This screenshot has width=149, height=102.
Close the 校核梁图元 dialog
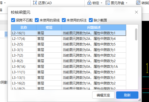136,12
